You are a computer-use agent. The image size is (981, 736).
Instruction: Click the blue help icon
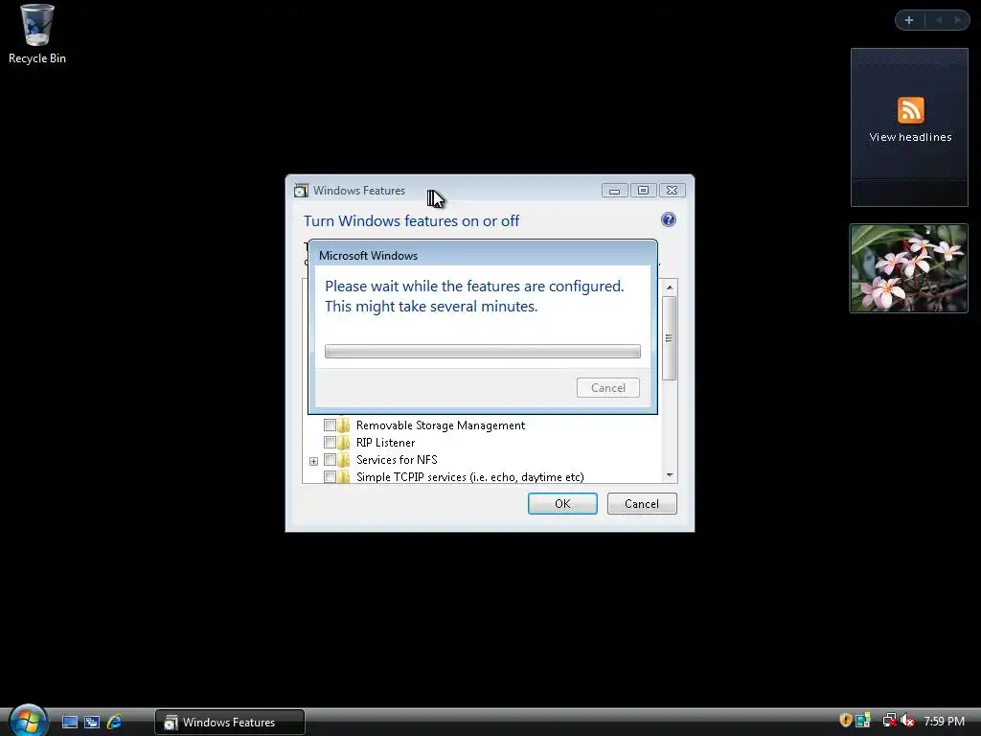668,219
